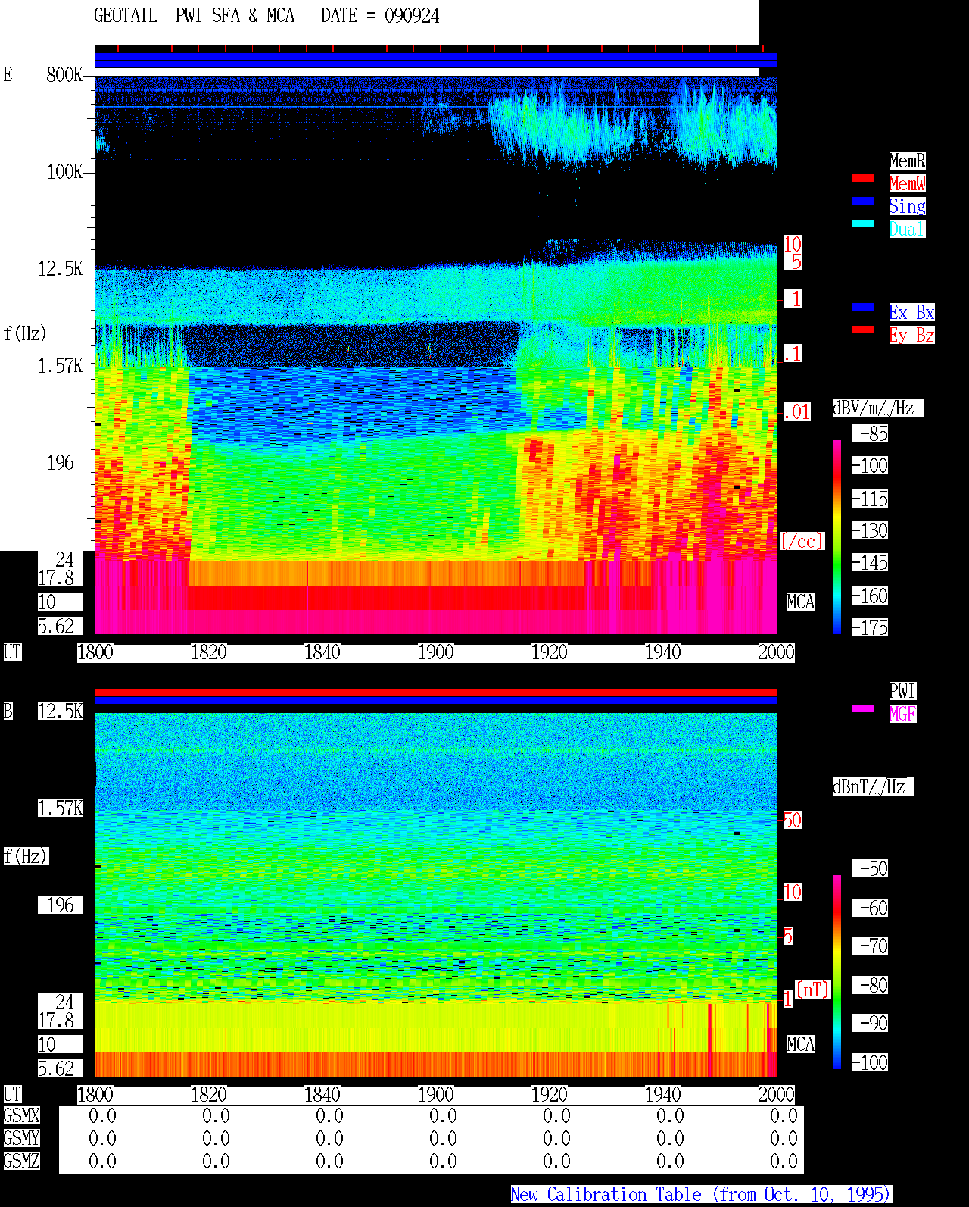Viewport: 969px width, 1207px height.
Task: Click the blue Sing legend swatch
Action: (863, 201)
